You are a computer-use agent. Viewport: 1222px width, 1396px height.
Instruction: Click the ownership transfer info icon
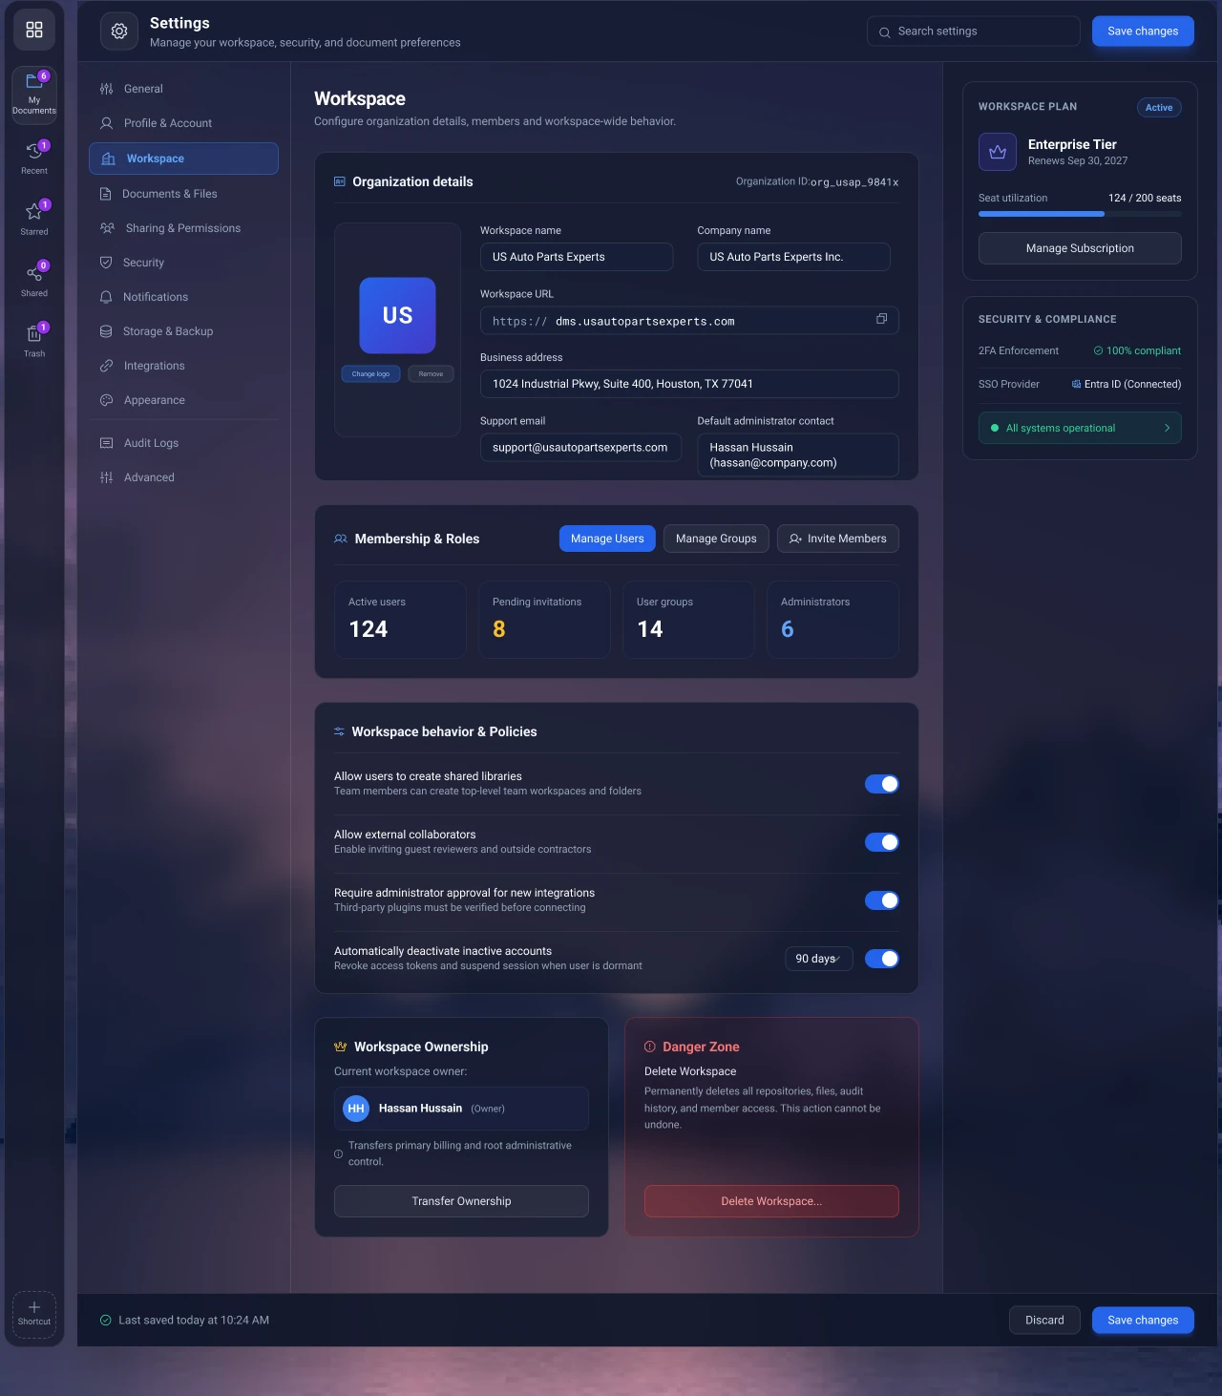[x=338, y=1153]
